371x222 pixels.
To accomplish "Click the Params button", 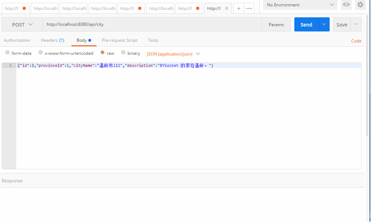I will 276,24.
